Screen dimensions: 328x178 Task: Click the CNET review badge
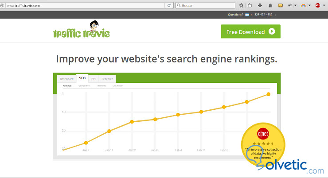(x=263, y=145)
